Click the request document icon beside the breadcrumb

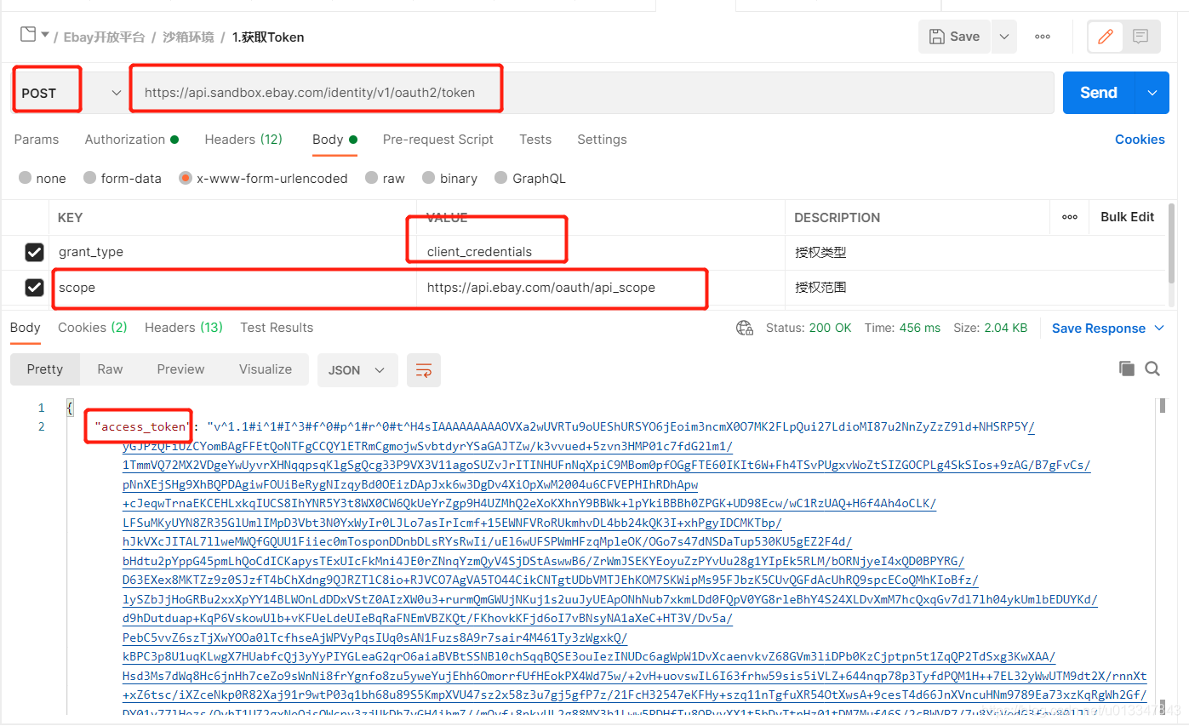pyautogui.click(x=28, y=35)
